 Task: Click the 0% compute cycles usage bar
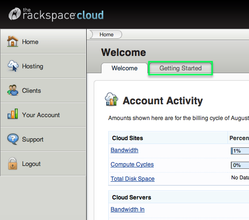click(x=240, y=165)
